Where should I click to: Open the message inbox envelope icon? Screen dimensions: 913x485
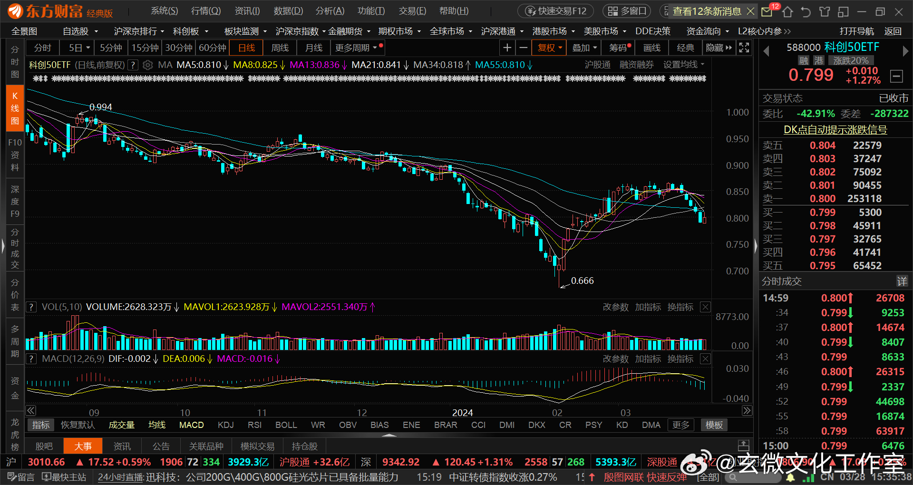[767, 11]
